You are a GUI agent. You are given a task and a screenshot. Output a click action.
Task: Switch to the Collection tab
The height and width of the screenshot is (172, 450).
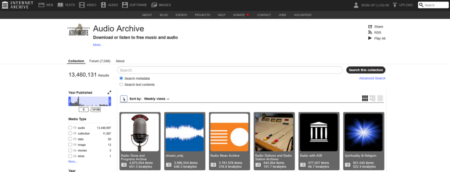(76, 61)
